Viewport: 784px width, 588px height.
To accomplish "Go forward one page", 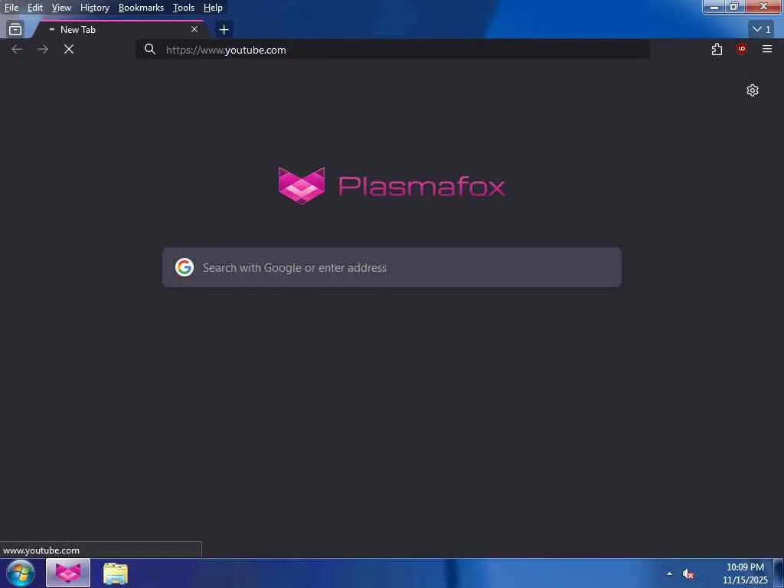I will (43, 49).
